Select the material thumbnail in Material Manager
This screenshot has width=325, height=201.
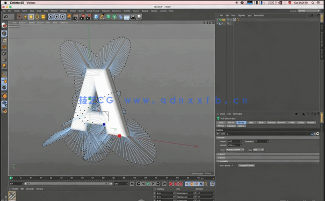[12, 196]
